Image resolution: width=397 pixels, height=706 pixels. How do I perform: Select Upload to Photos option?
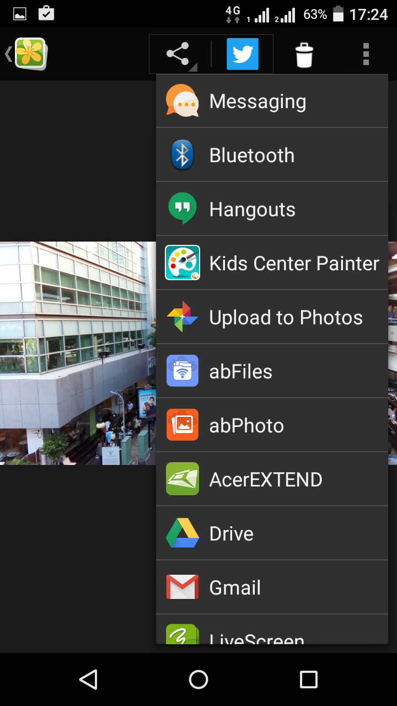click(272, 317)
